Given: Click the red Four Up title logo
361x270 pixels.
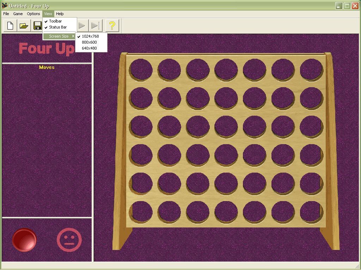Looking at the screenshot, I should point(46,49).
